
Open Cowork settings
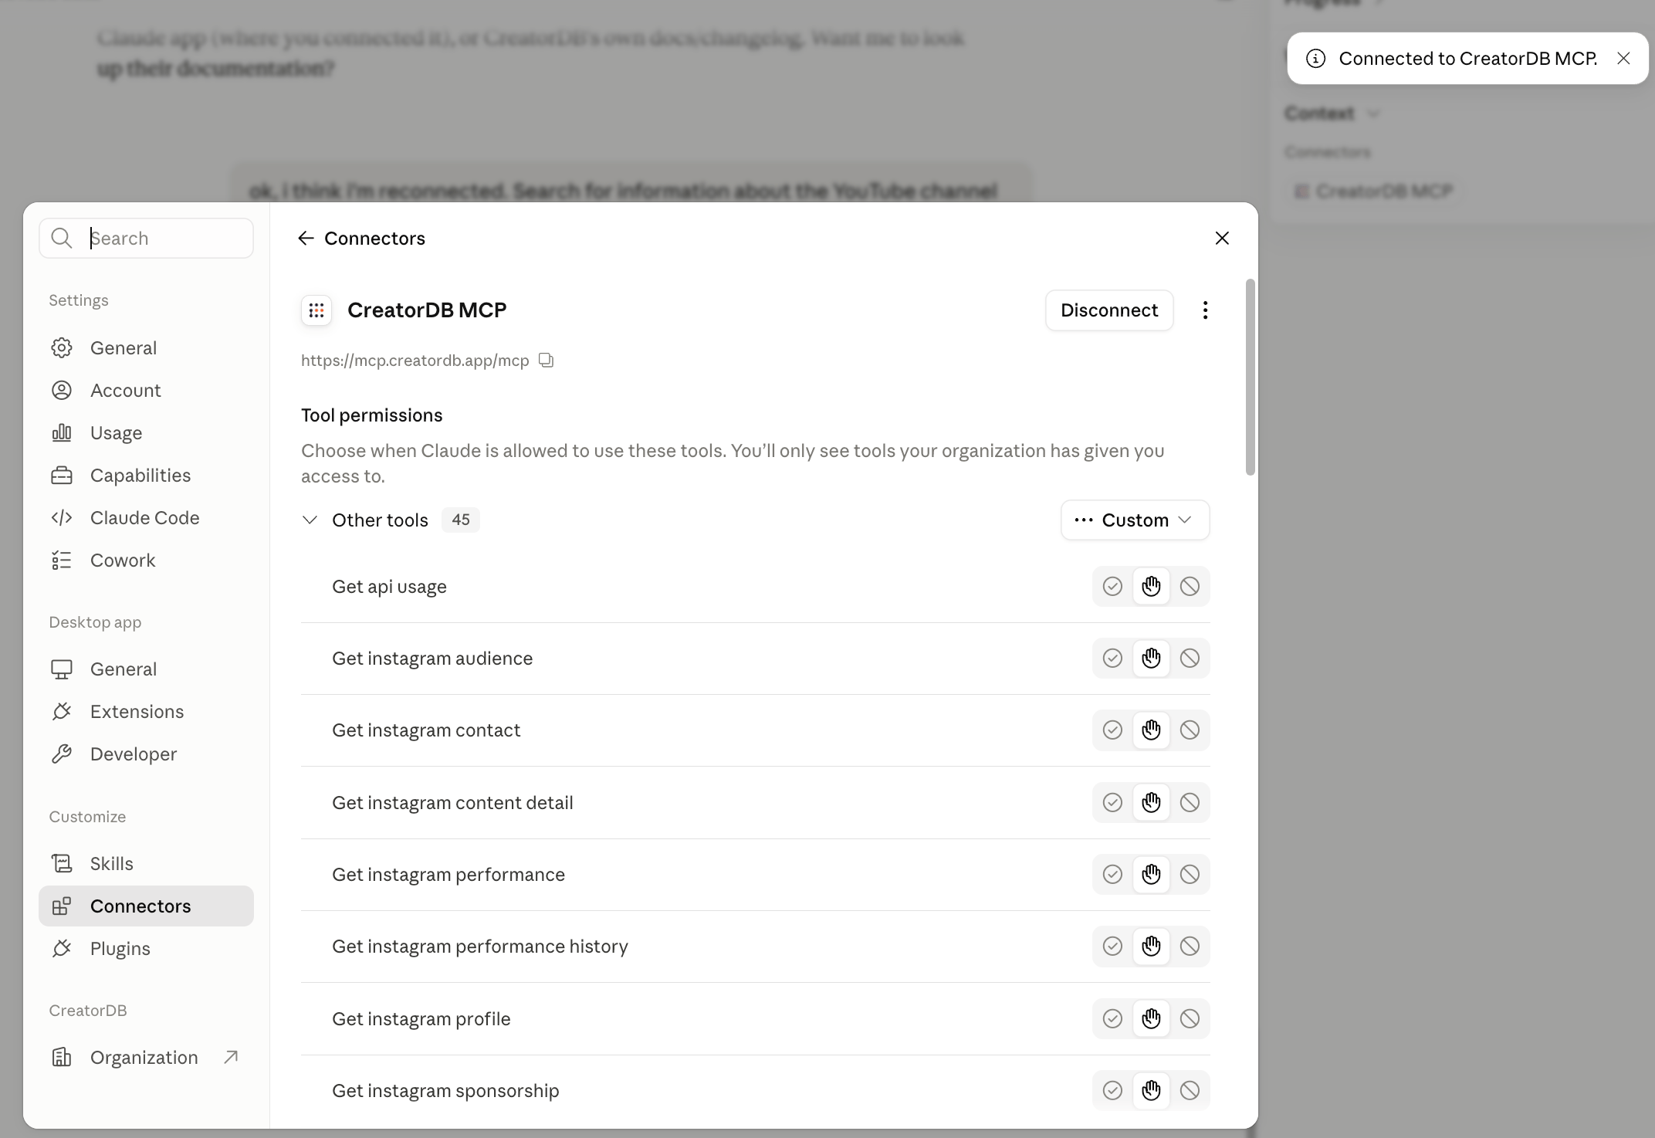click(146, 561)
